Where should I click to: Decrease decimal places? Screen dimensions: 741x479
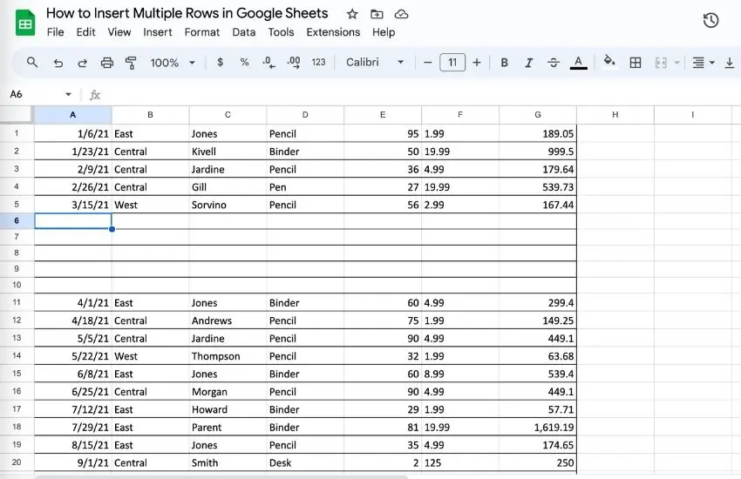click(x=269, y=63)
